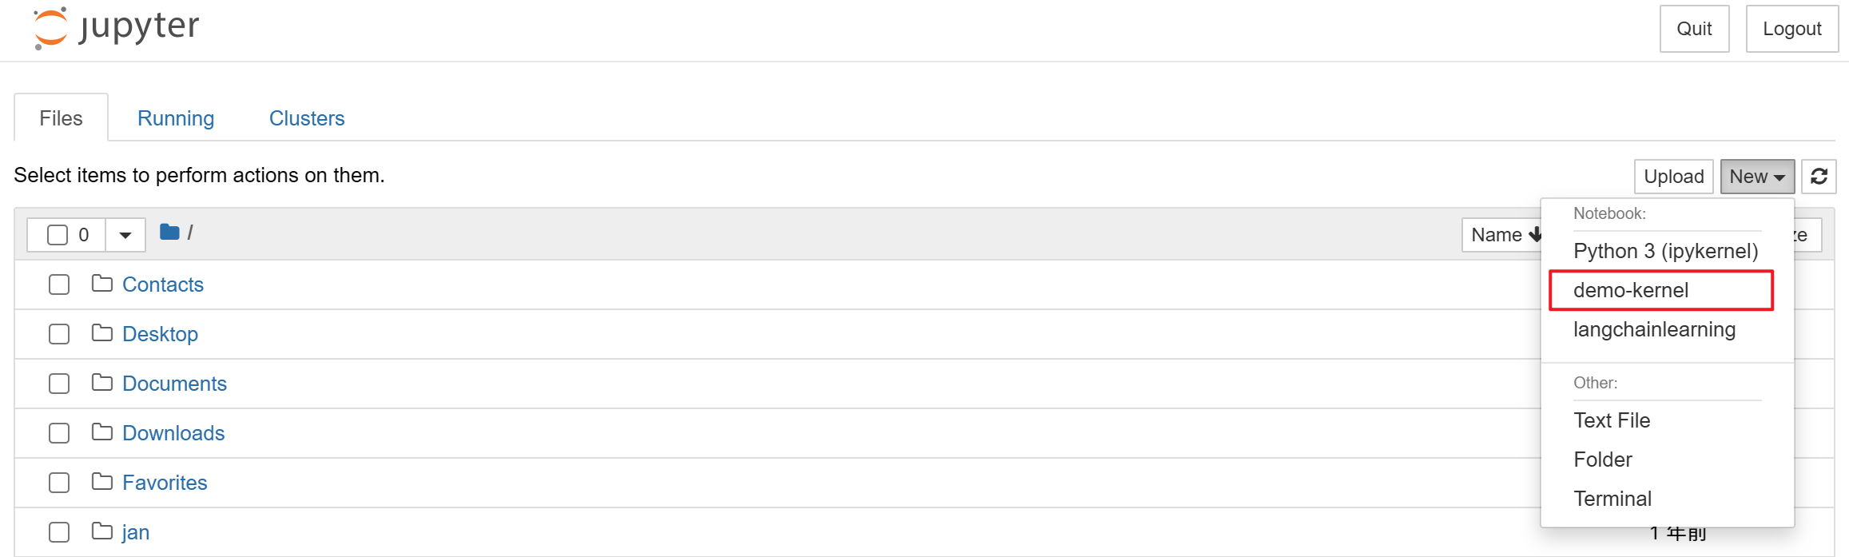Viewport: 1849px width, 557px height.
Task: Switch to the Running tab
Action: point(176,118)
